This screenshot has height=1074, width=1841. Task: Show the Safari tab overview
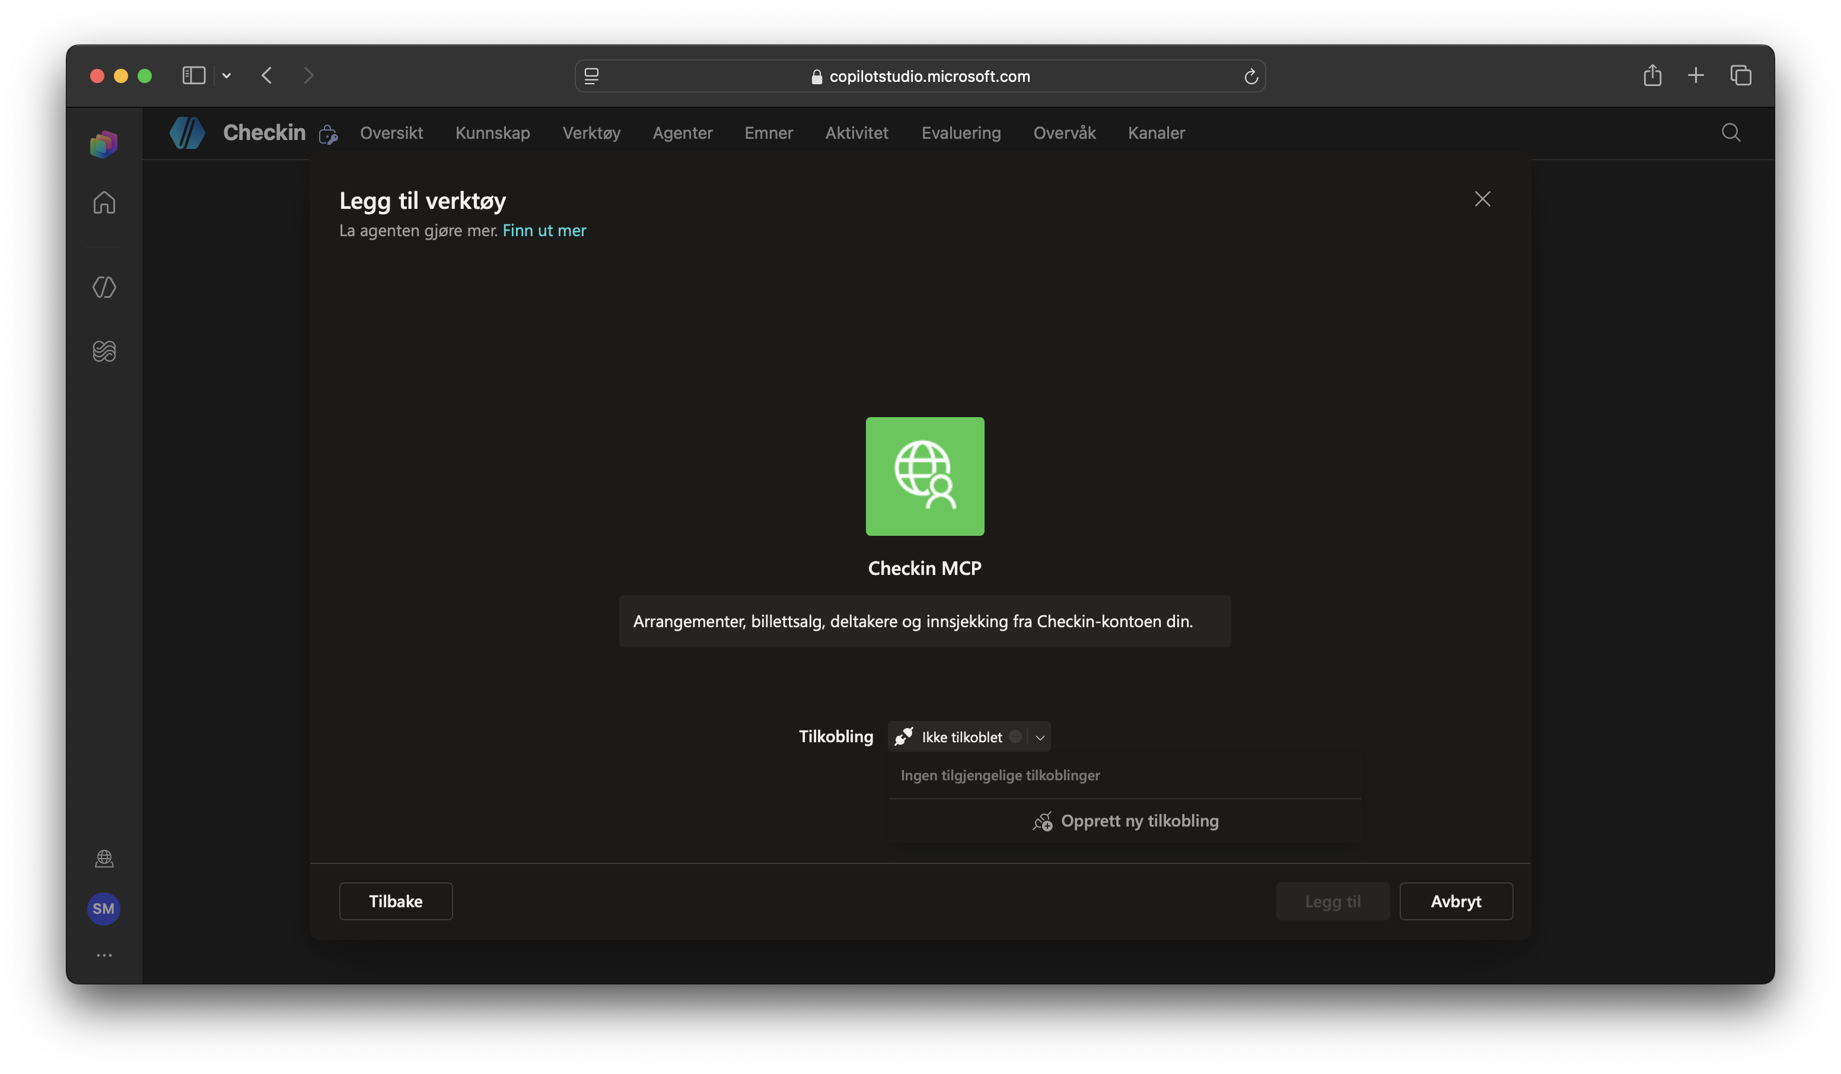pos(1741,75)
